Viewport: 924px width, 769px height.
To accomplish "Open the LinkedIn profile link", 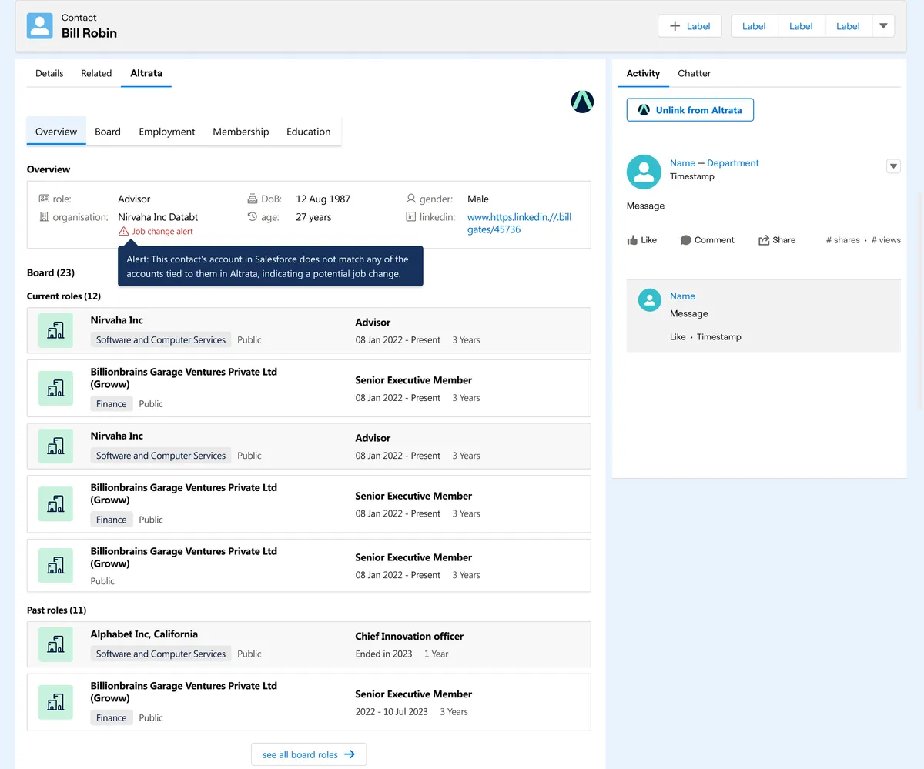I will click(x=519, y=223).
